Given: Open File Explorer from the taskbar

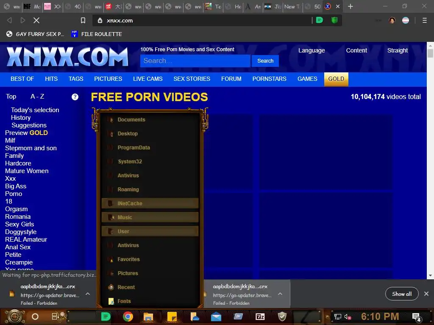Looking at the screenshot, I should (x=148, y=317).
